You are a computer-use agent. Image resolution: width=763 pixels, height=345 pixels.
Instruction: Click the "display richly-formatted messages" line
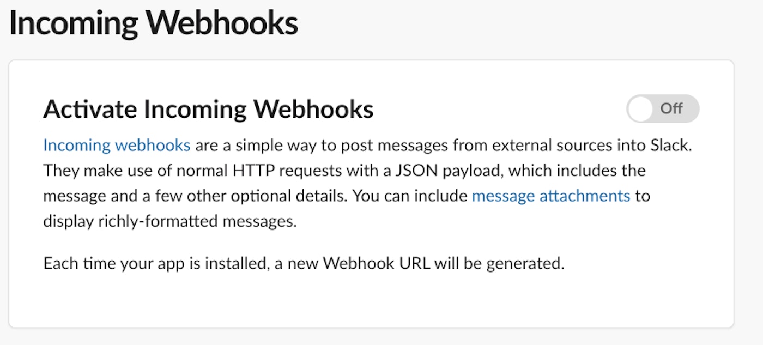point(170,222)
